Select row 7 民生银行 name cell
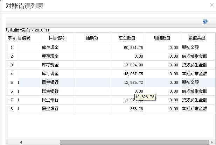The height and width of the screenshot is (145, 216). pyautogui.click(x=57, y=100)
